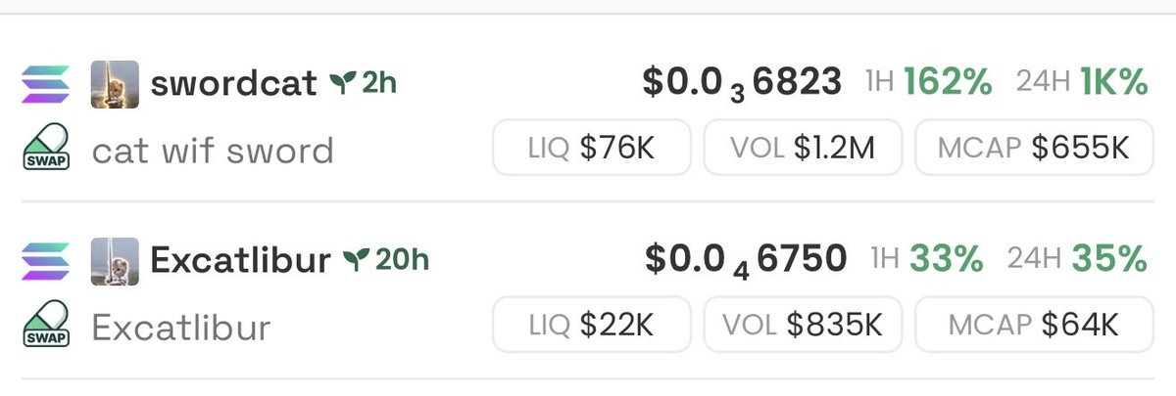1176x396 pixels.
Task: Click the Solana chain icon beside Excatlibur
Action: [x=45, y=260]
